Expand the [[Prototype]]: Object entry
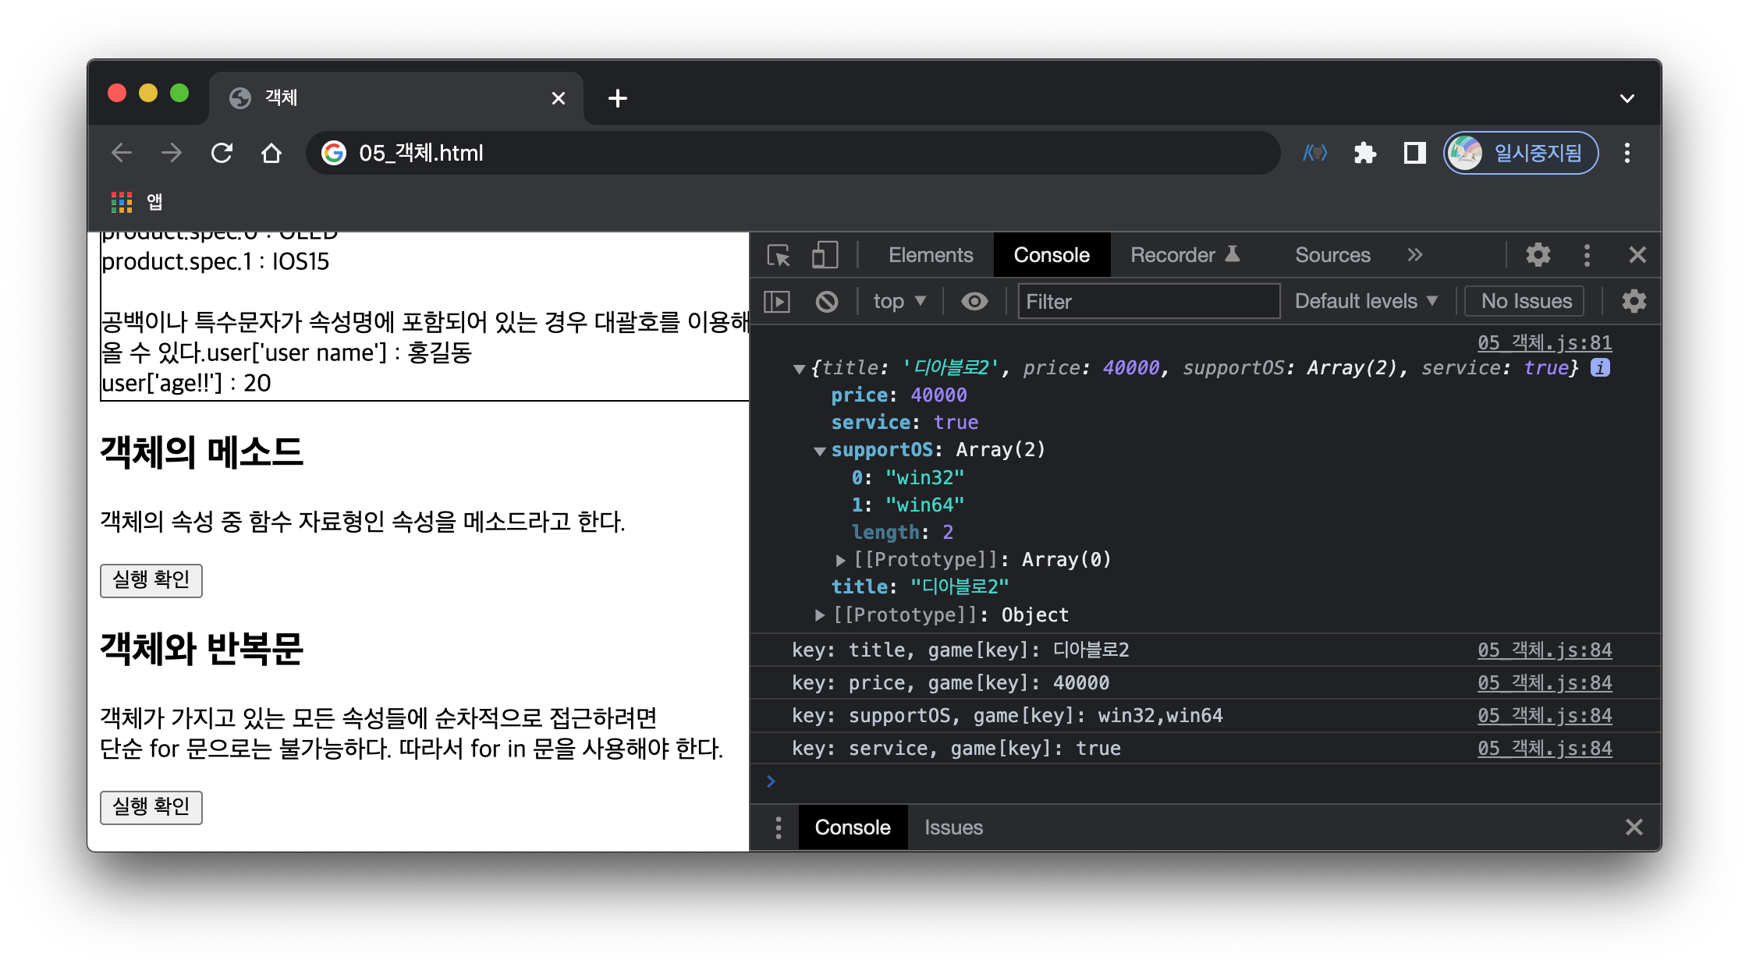 pos(819,615)
